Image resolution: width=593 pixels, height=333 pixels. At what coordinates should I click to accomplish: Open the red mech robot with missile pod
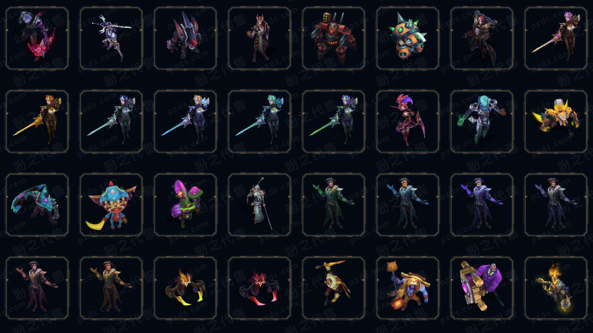pyautogui.click(x=334, y=38)
